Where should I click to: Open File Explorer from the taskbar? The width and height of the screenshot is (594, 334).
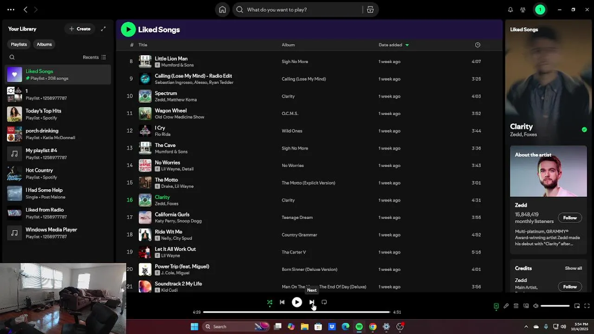point(304,327)
